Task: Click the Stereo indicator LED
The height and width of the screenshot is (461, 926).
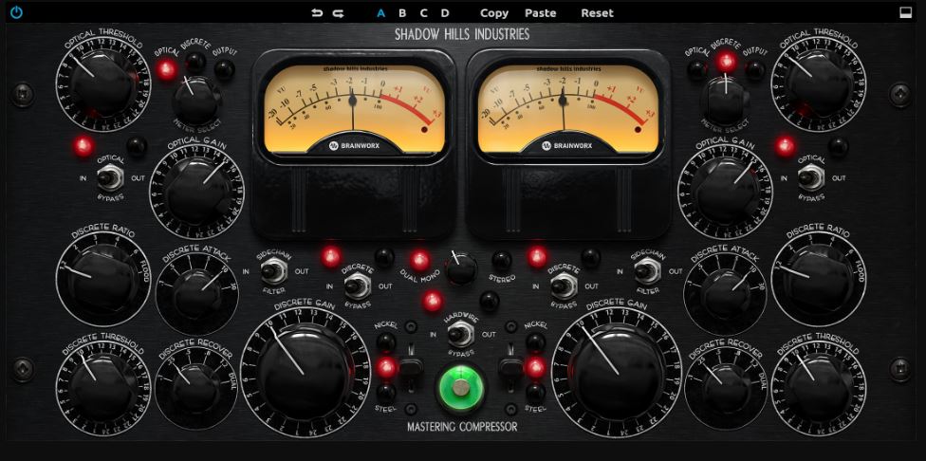Action: pos(501,260)
